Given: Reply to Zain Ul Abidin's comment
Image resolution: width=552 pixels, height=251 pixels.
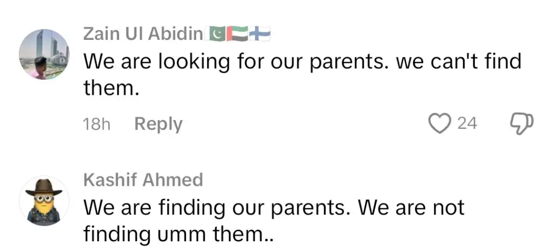Looking at the screenshot, I should tap(158, 124).
